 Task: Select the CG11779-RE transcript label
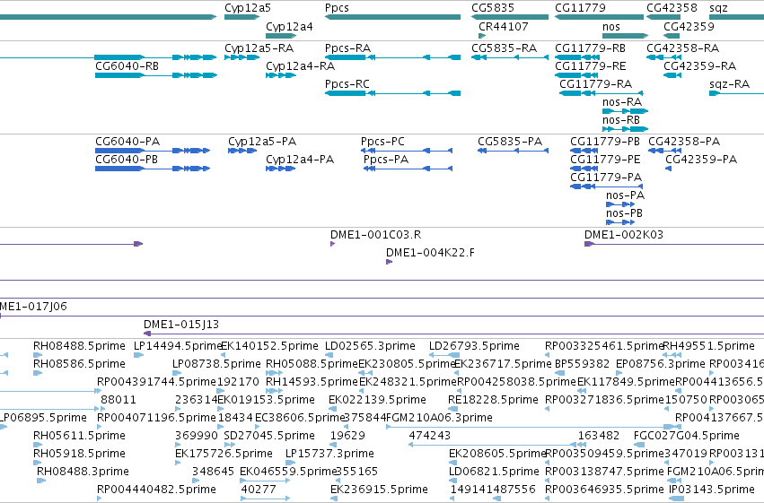click(x=591, y=66)
